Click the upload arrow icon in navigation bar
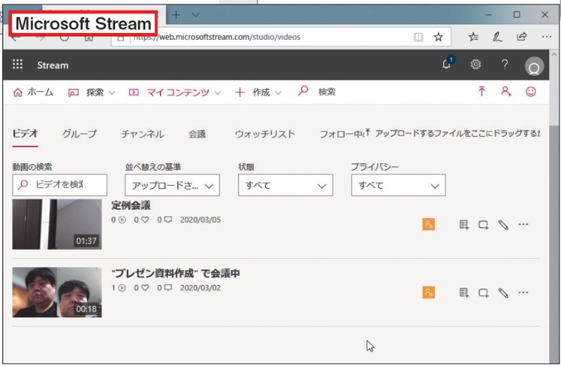 (x=482, y=92)
